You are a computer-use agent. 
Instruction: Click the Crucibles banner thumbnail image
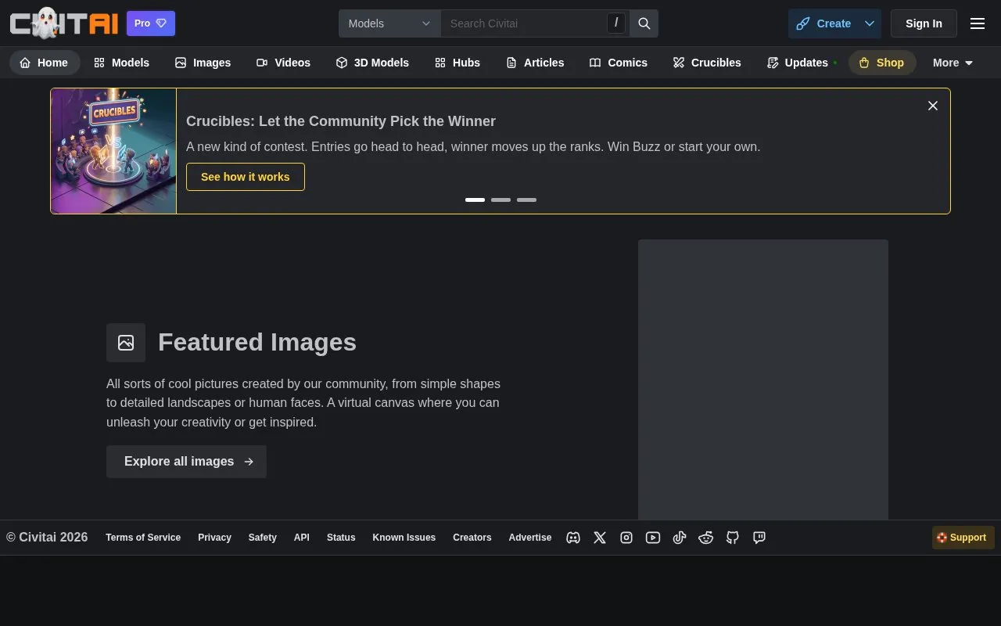click(x=113, y=151)
